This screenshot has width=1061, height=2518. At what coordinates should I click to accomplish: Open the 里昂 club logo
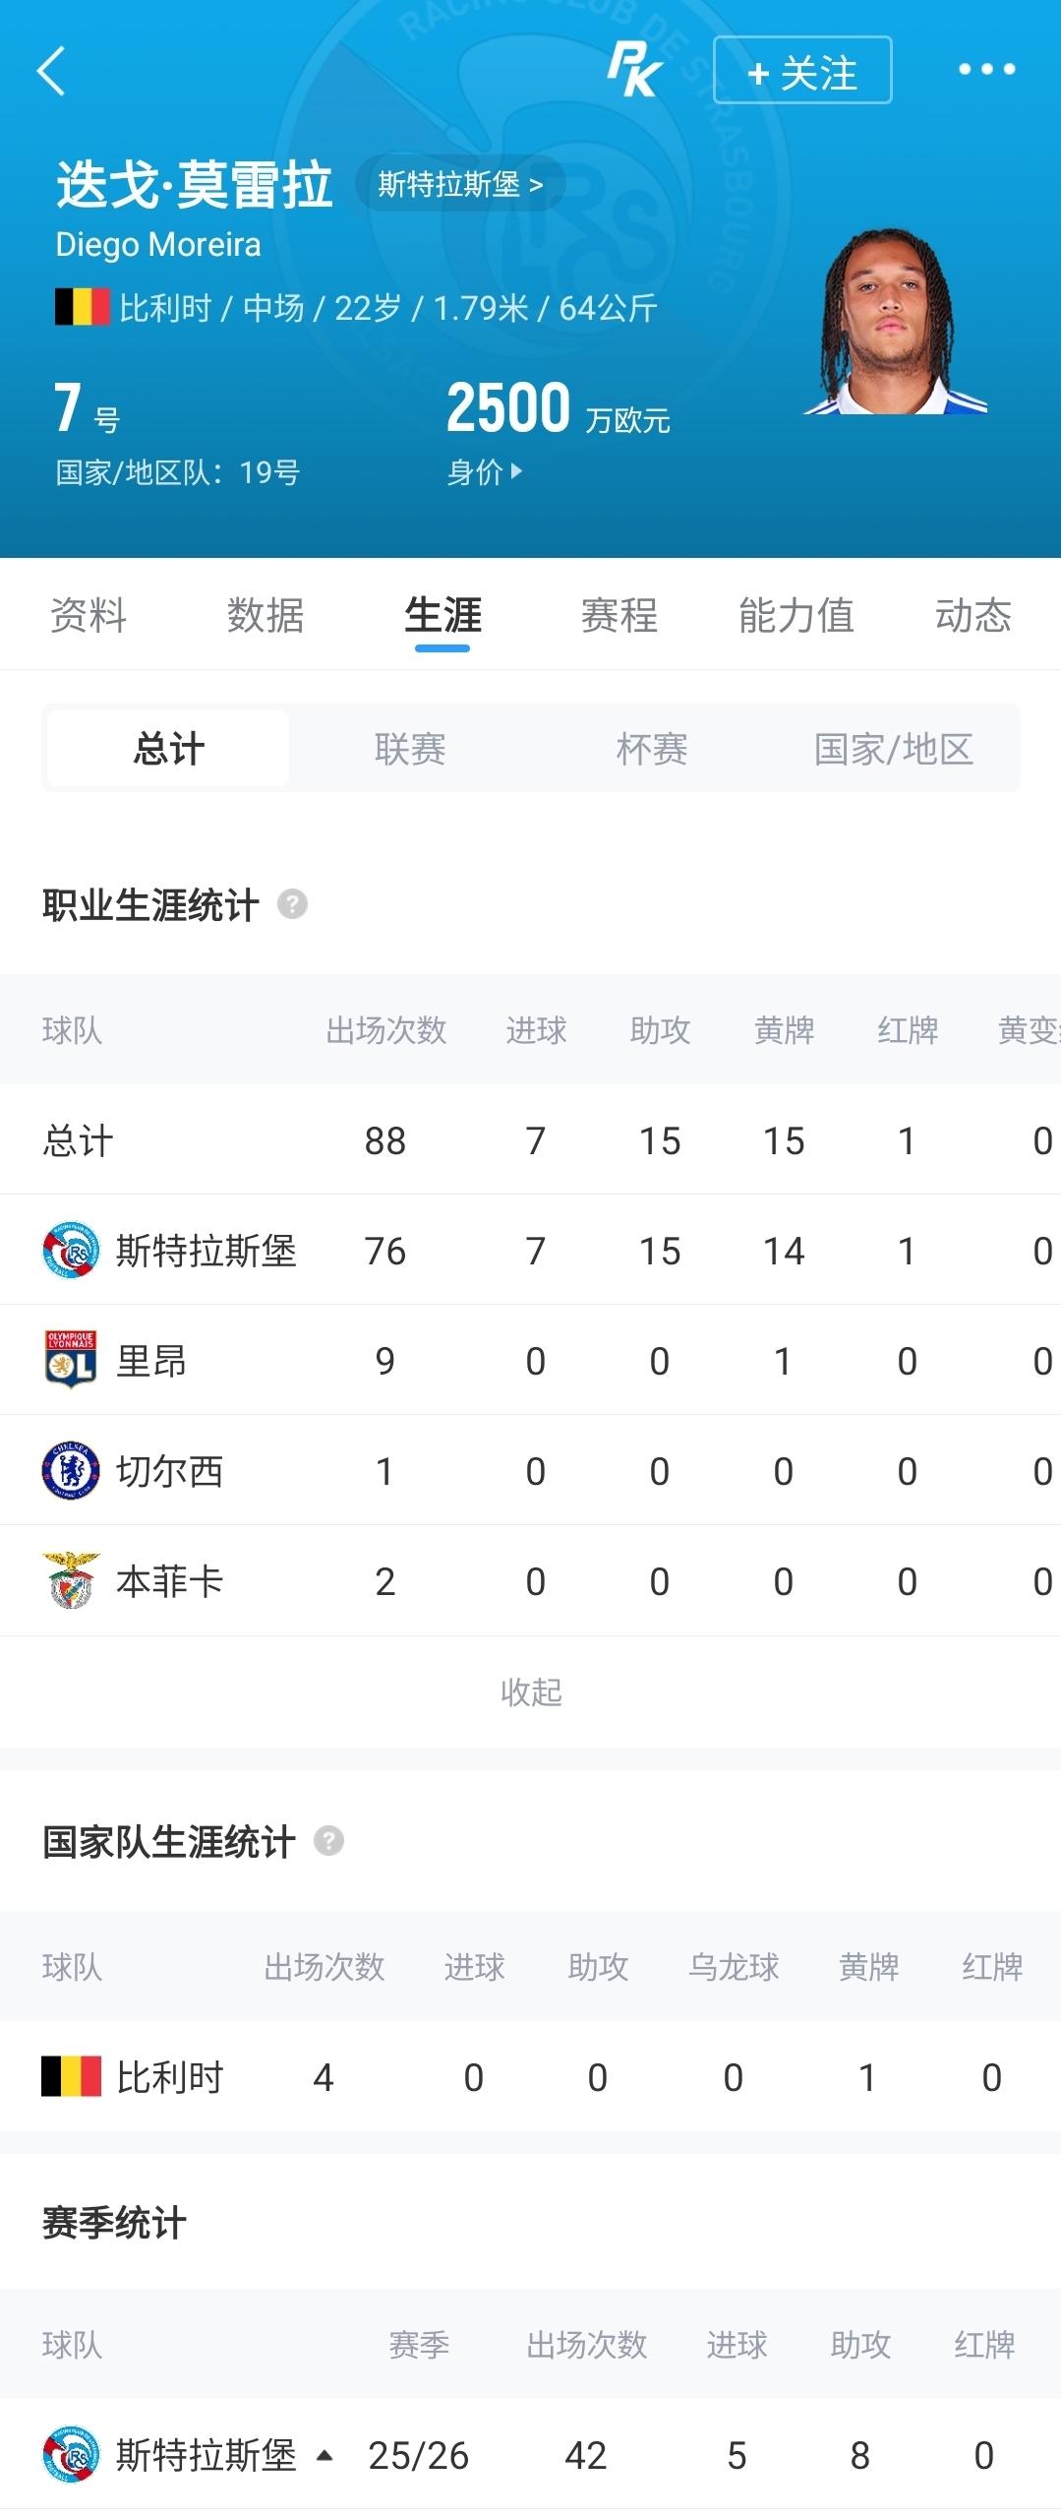tap(71, 1361)
